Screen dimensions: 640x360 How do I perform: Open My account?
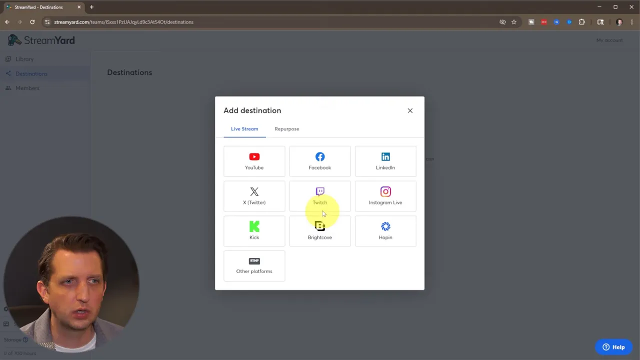click(x=609, y=40)
